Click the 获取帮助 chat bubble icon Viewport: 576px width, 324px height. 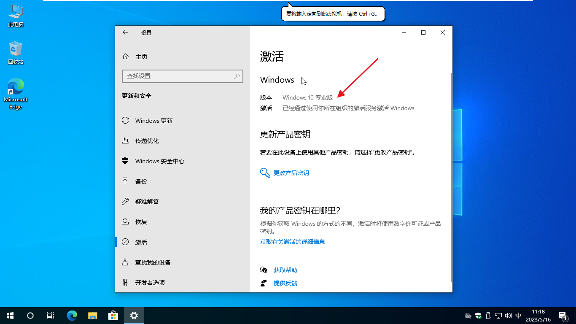[x=264, y=270]
